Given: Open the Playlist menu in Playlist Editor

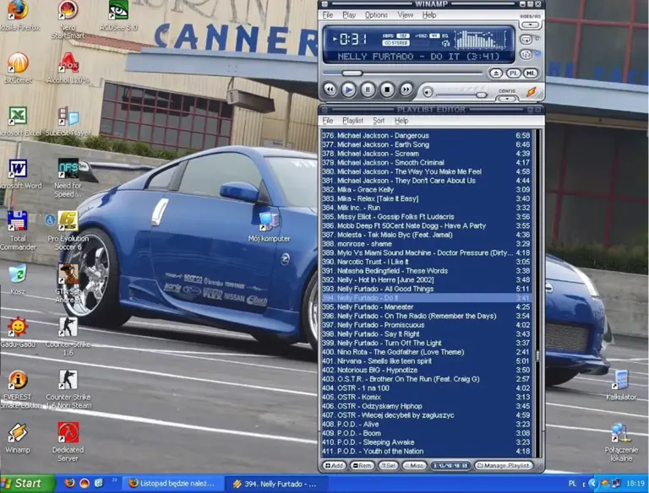Looking at the screenshot, I should pyautogui.click(x=352, y=121).
